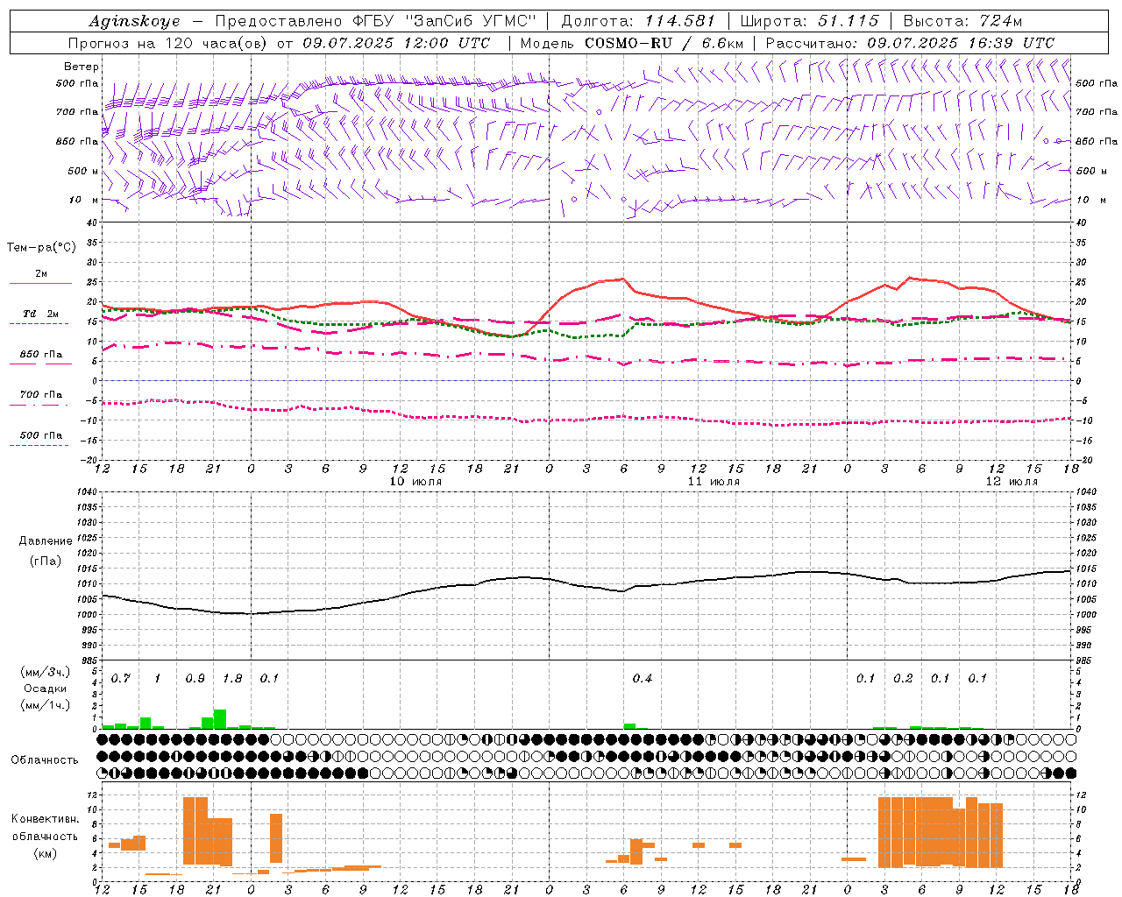Click the station name Aginskoye
This screenshot has height=897, width=1122.
click(x=134, y=21)
